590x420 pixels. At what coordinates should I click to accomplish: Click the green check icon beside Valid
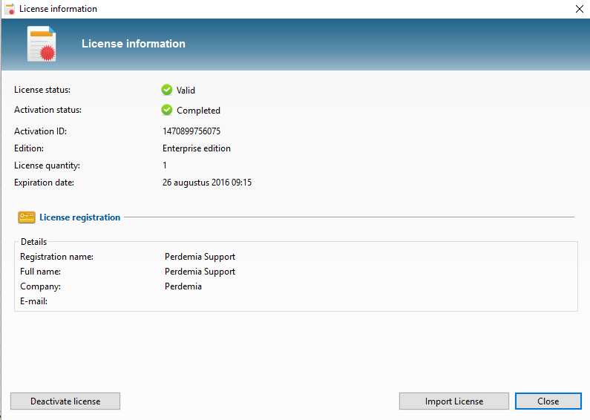click(x=167, y=90)
